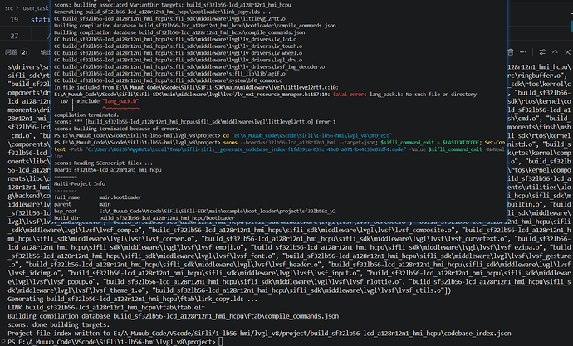Screen dimensions: 573x346
Task: Click the 'full_name main.bootloader' row
Action: coord(98,197)
